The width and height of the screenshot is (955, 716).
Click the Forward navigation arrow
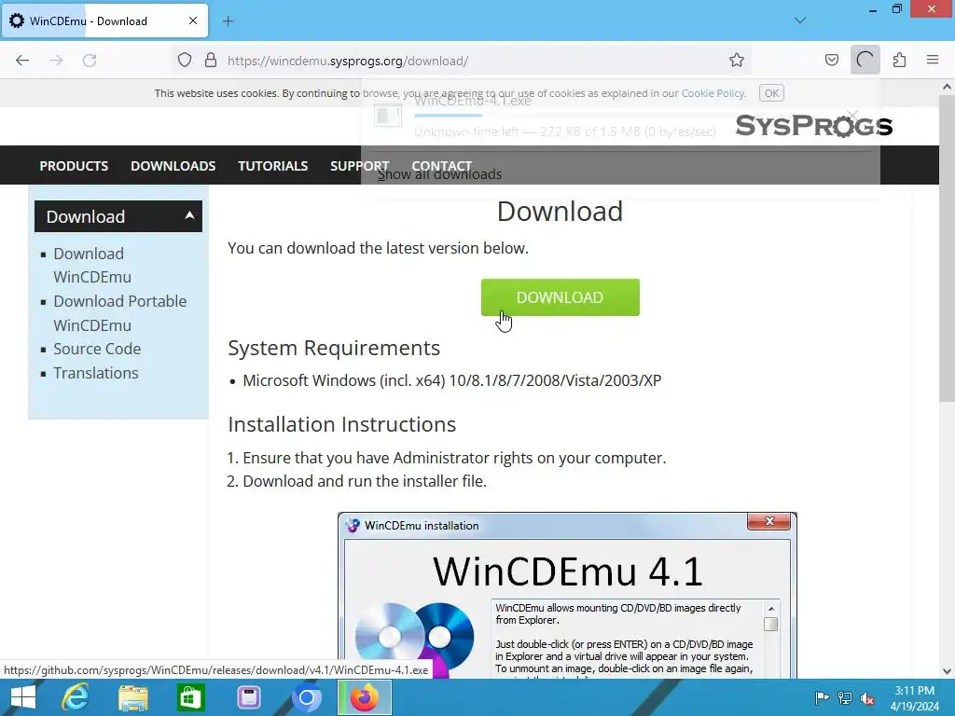(x=56, y=61)
